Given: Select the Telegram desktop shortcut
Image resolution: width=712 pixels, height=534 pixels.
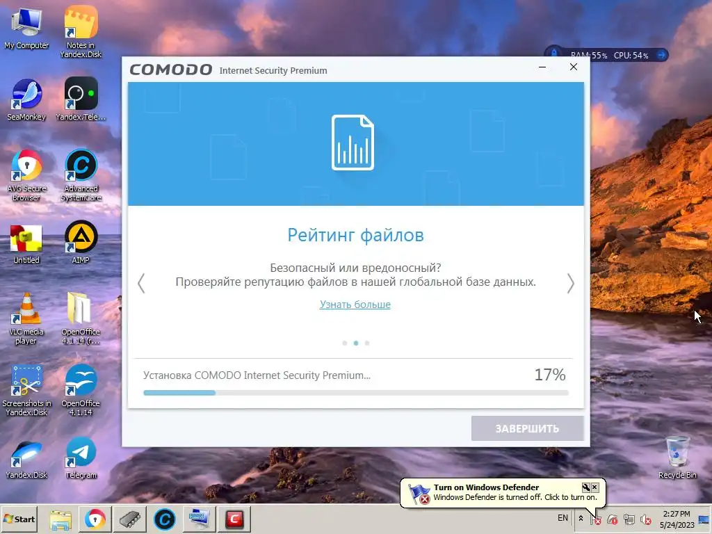Looking at the screenshot, I should 81,459.
